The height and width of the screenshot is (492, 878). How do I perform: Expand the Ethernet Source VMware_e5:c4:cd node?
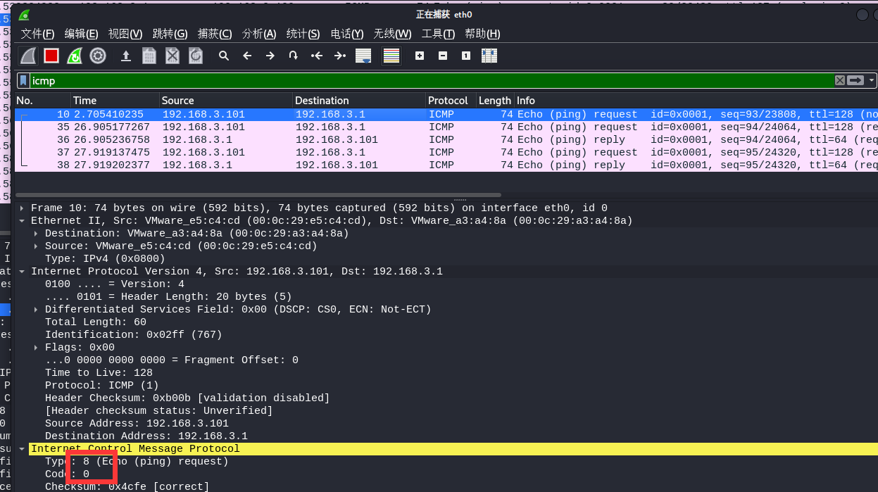pos(36,246)
